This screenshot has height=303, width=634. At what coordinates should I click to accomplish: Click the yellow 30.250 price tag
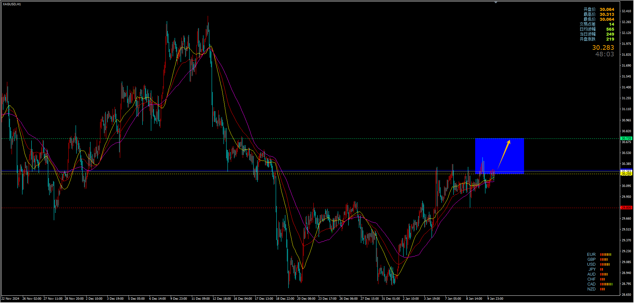point(626,174)
